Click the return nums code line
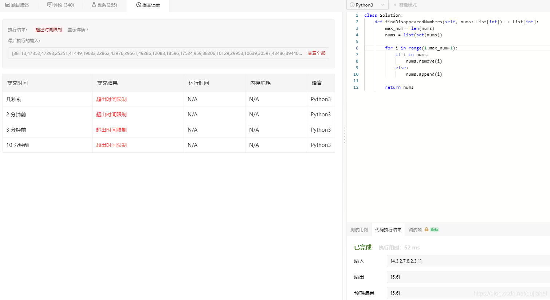The width and height of the screenshot is (550, 300). pos(399,87)
